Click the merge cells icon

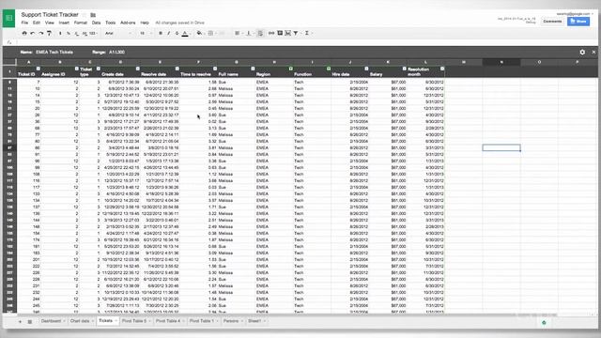(x=222, y=34)
